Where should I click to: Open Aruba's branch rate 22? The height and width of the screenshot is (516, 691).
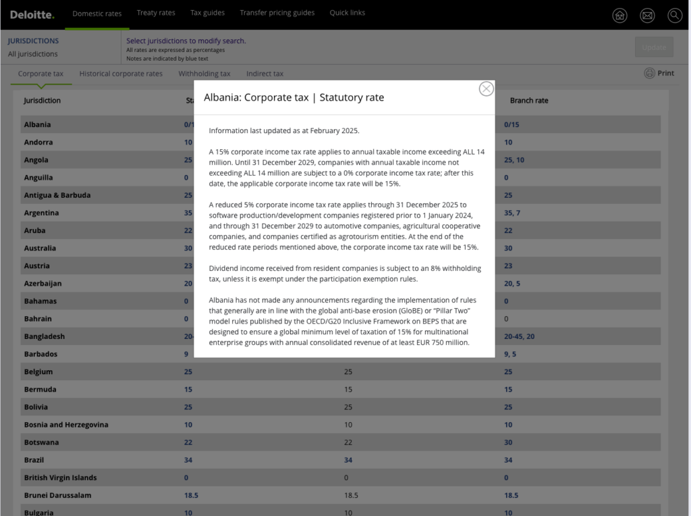click(508, 231)
